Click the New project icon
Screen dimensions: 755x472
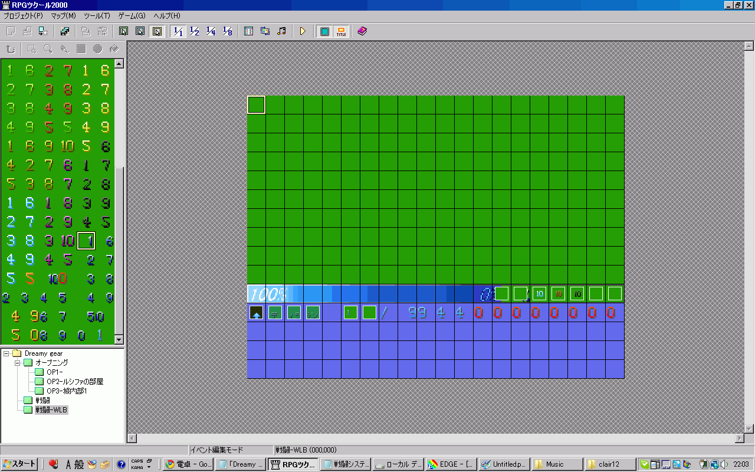click(11, 31)
